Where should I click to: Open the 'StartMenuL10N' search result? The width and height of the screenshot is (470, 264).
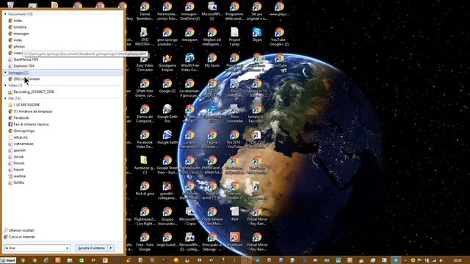point(26,59)
